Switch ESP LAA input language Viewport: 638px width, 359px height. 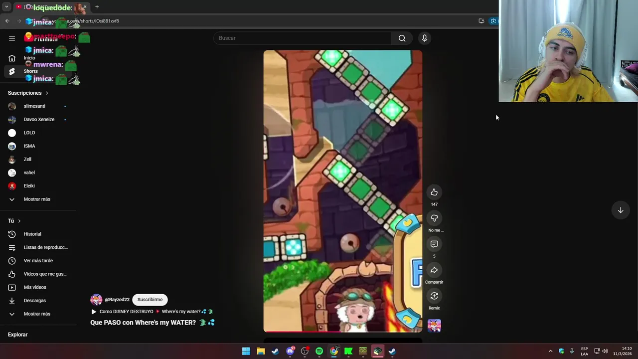[x=584, y=351]
